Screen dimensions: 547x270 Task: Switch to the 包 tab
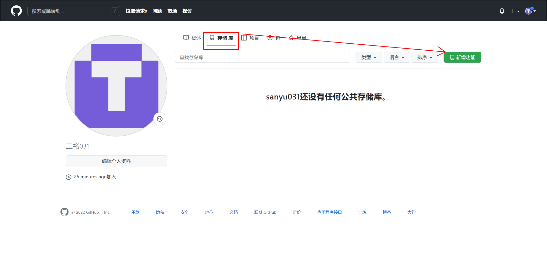coord(274,38)
